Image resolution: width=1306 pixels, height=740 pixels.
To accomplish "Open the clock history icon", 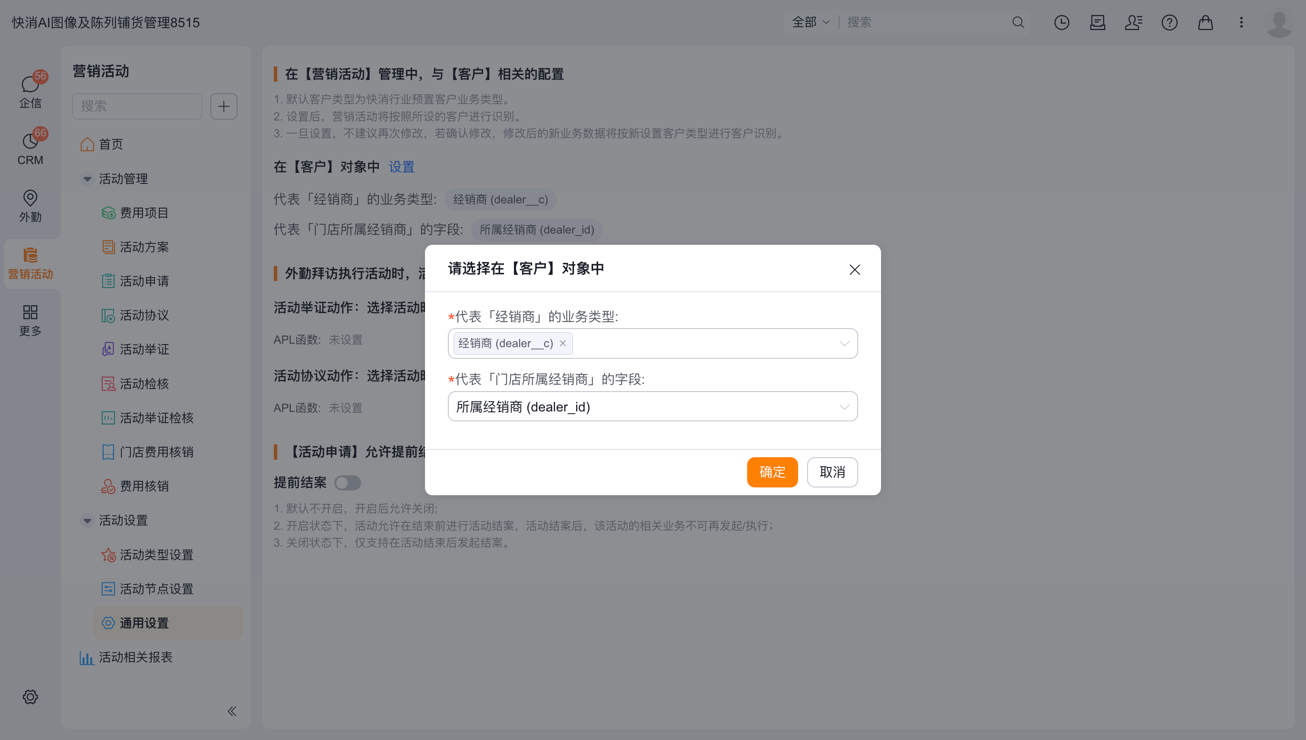I will [1062, 22].
